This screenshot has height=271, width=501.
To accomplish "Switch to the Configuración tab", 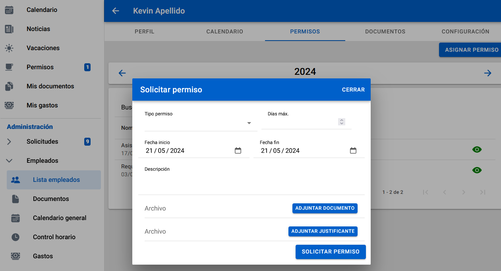I will point(465,31).
